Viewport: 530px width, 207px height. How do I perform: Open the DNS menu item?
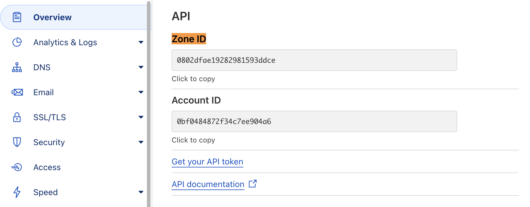74,67
